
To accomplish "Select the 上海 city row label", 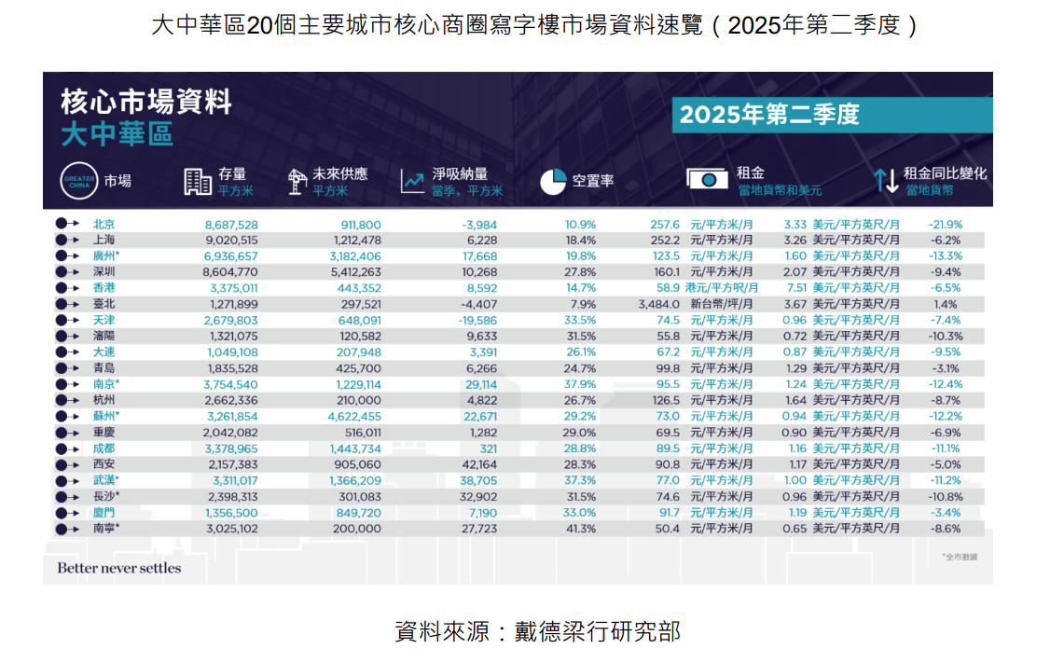I will coord(104,241).
